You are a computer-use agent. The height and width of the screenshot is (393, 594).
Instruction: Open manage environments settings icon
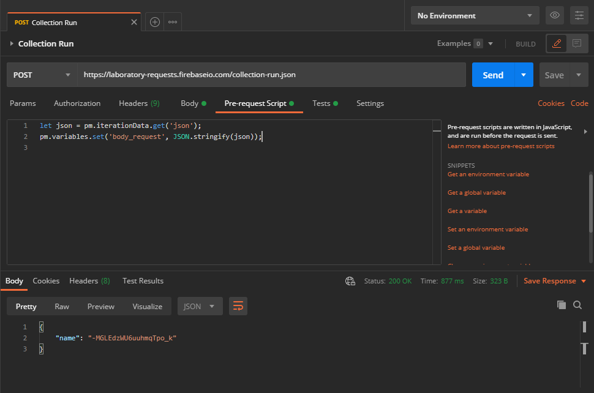point(579,15)
